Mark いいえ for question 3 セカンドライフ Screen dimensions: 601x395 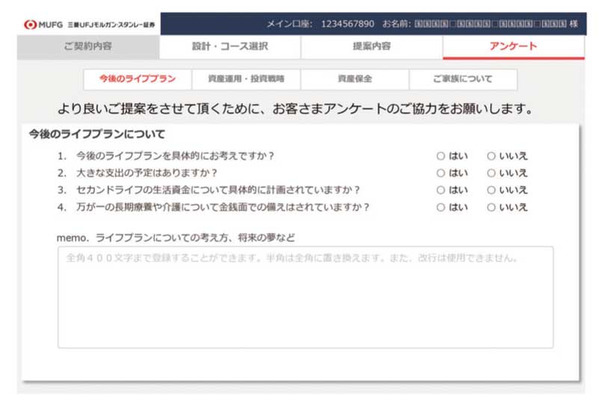pos(491,190)
